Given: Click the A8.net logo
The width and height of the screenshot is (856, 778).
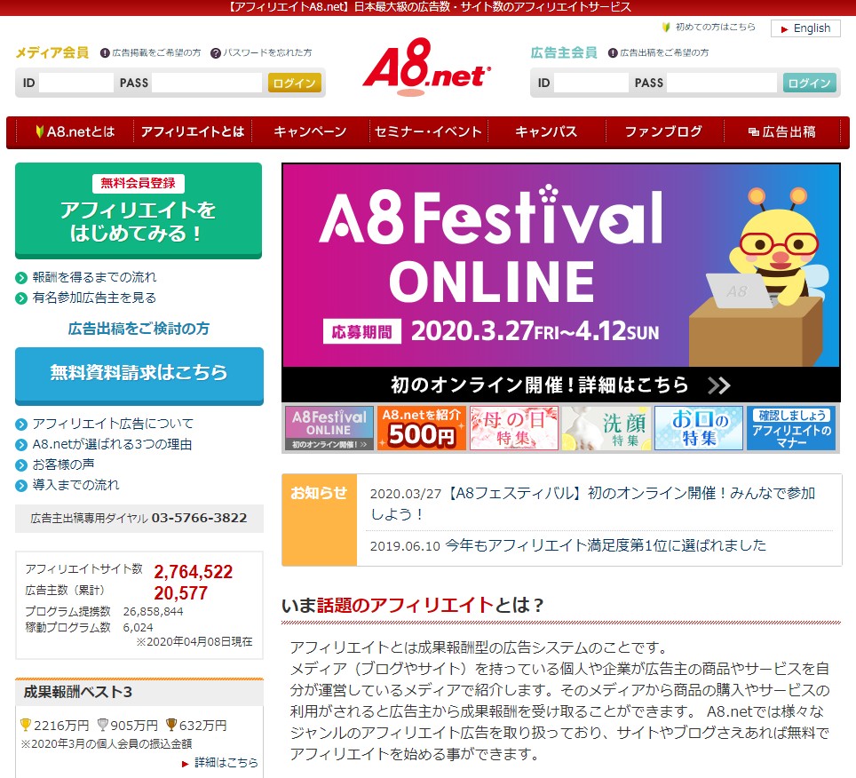Looking at the screenshot, I should point(426,67).
